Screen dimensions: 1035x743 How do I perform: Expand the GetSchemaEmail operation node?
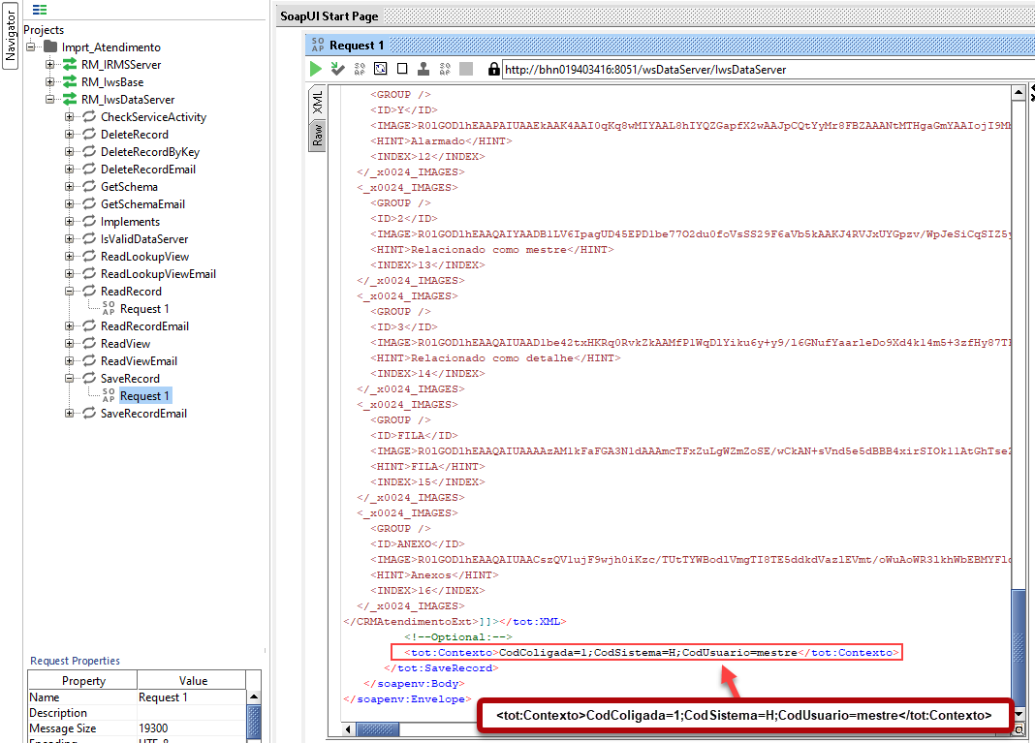point(70,203)
